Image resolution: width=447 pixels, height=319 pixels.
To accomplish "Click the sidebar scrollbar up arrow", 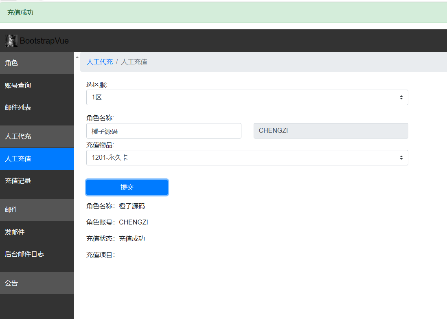I will tap(77, 57).
